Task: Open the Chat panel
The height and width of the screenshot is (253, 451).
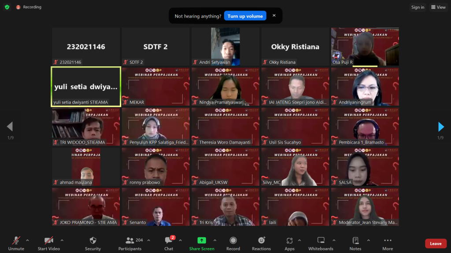Action: pyautogui.click(x=169, y=243)
